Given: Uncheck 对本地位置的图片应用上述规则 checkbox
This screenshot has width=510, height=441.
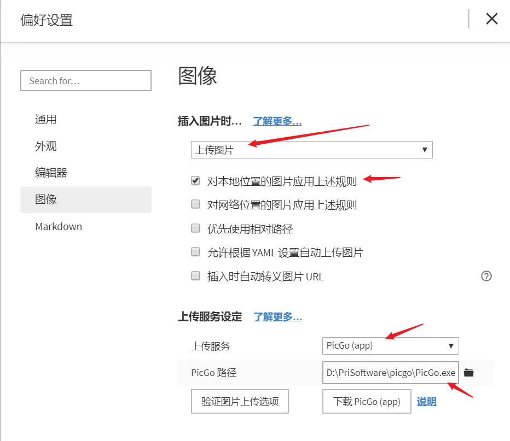Looking at the screenshot, I should (195, 181).
